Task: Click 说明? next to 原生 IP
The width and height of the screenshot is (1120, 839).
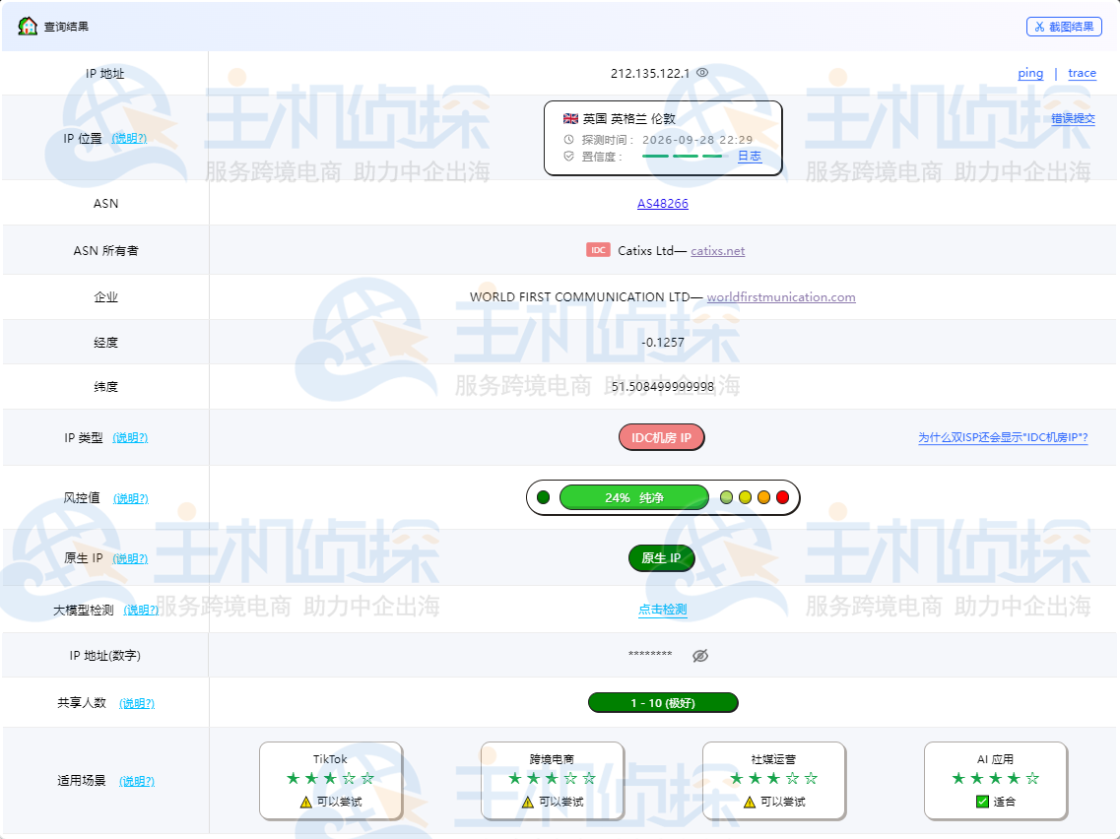Action: 130,558
